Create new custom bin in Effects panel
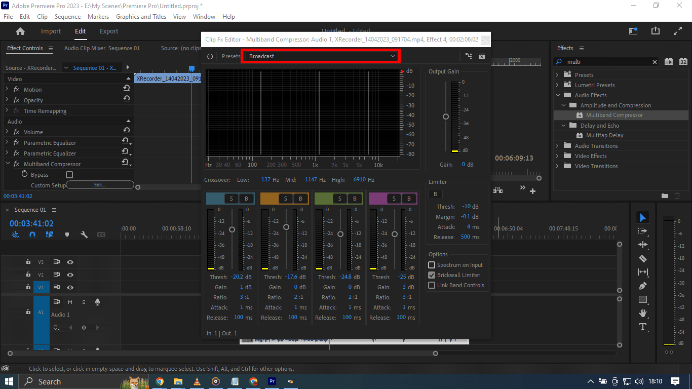 (665, 196)
